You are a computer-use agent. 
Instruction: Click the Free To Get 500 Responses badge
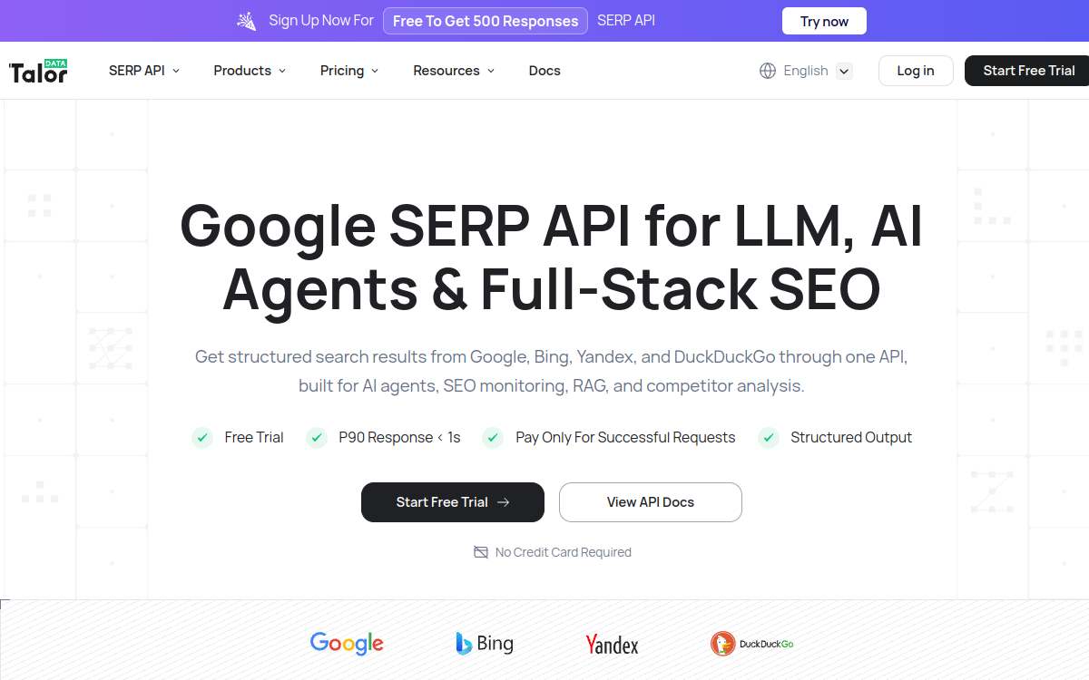(x=486, y=21)
